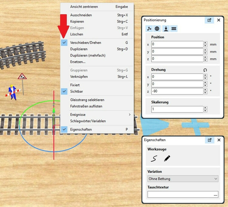
Task: Close the Eigenschaften panel
Action: pos(219,140)
